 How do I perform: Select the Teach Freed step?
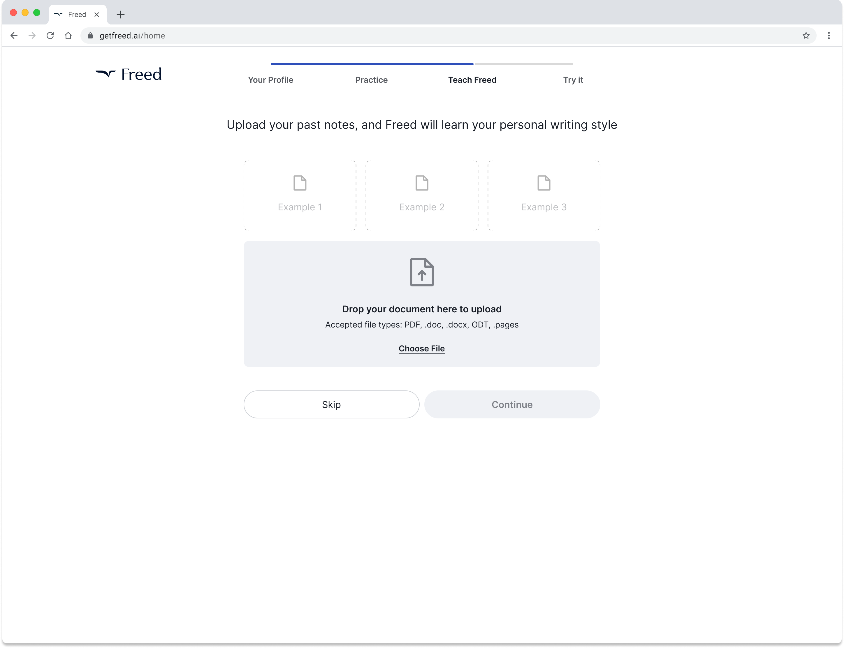[x=472, y=80]
